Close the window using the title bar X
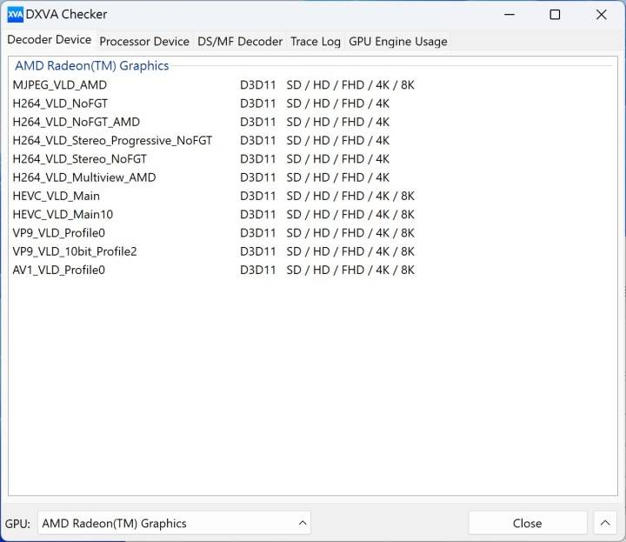Viewport: 626px width, 542px height. pos(602,15)
